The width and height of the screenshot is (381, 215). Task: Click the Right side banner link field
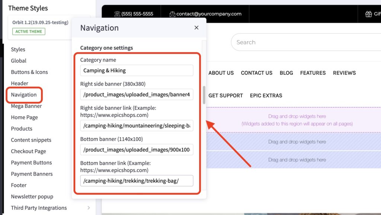[x=137, y=126]
